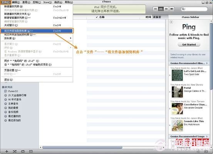This screenshot has height=154, width=213.
Task: Click the Get Started button under Ping
Action: tap(189, 44)
